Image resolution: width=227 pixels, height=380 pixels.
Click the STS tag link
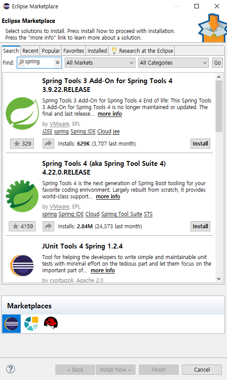[148, 214]
